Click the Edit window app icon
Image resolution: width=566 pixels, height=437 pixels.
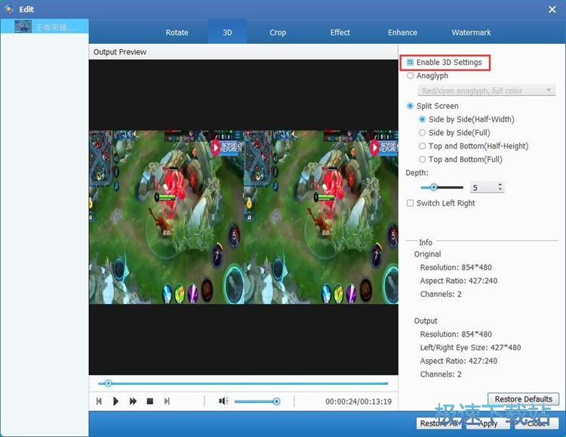coord(9,9)
